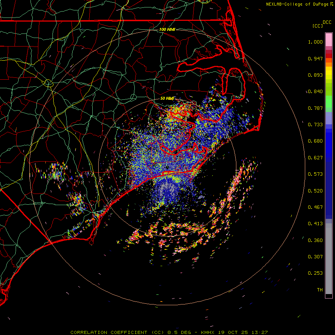Select the 0.573 scale value
335x335 pixels.
[x=315, y=174]
